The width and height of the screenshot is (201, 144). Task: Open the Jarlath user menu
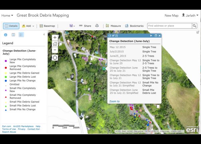[x=190, y=15]
